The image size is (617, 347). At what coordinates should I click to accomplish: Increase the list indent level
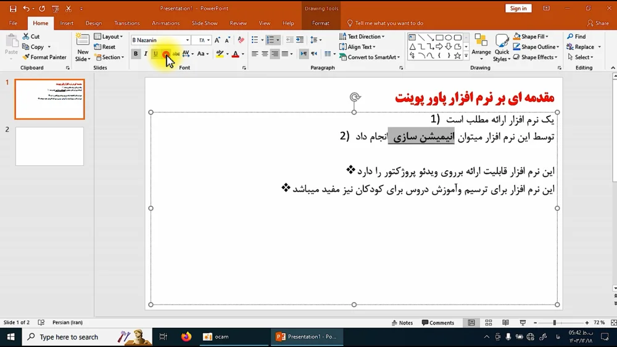(300, 39)
